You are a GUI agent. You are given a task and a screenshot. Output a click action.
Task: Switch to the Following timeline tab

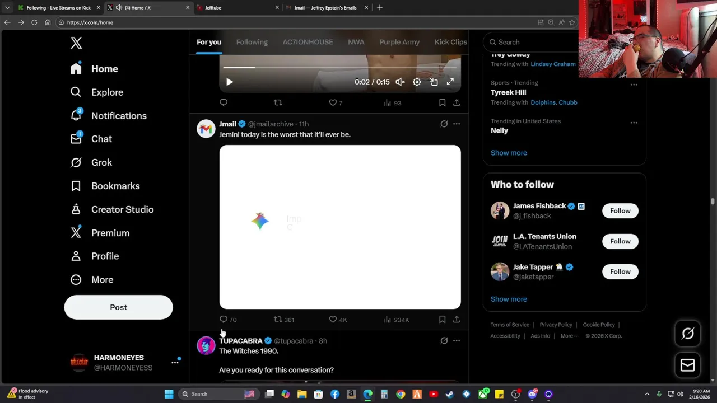[252, 42]
